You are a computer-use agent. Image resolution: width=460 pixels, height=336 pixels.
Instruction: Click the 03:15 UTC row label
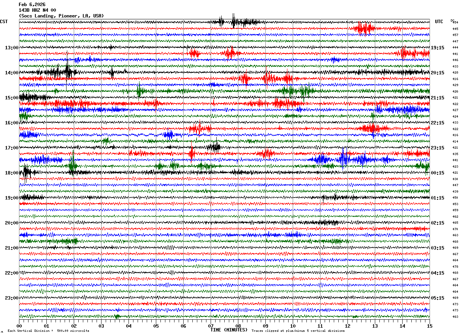tap(438, 248)
